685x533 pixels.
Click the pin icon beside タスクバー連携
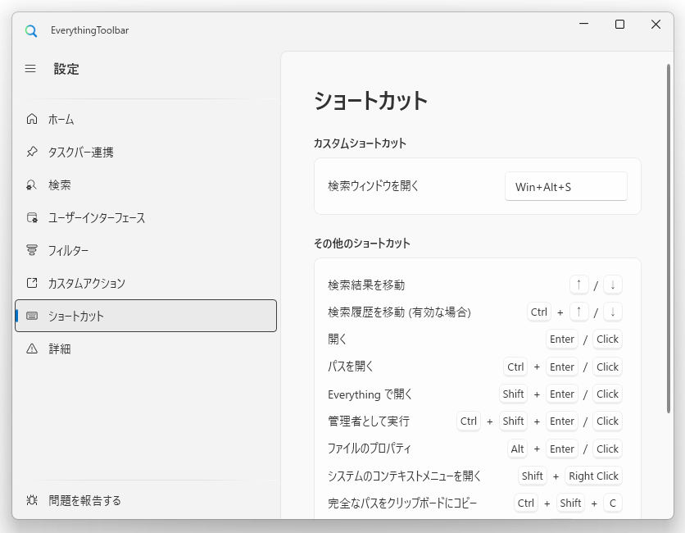(32, 152)
